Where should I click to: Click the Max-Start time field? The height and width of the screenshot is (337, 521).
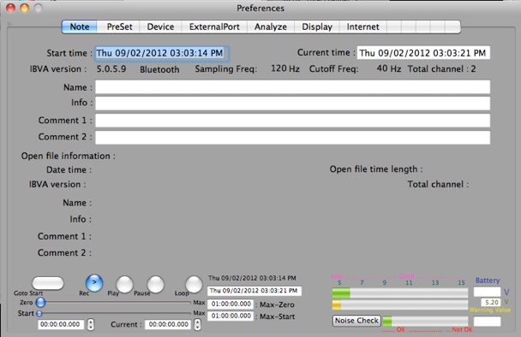click(x=231, y=316)
